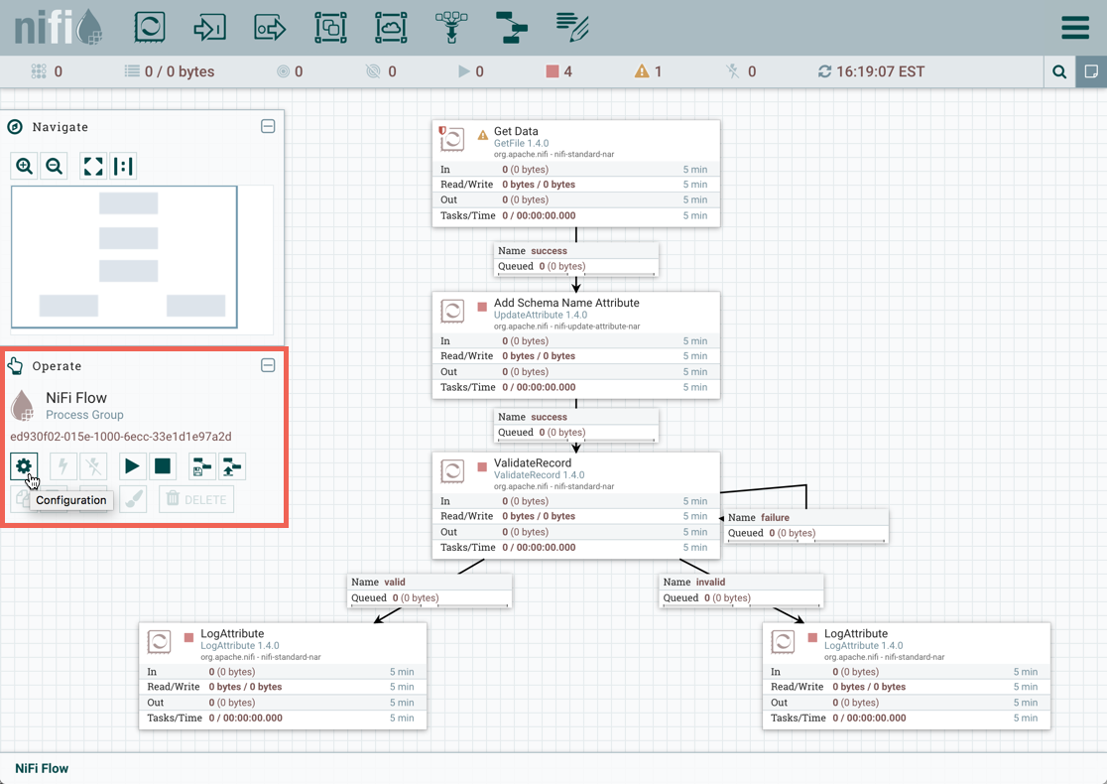1107x784 pixels.
Task: Fit the flow to screen from Navigate panel
Action: tap(92, 165)
